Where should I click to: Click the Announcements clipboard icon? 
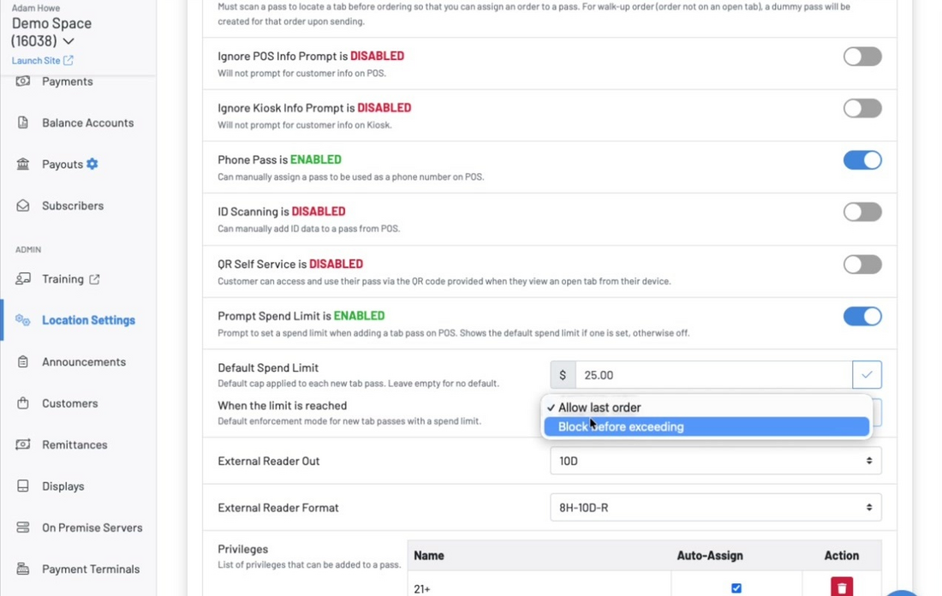(x=23, y=361)
